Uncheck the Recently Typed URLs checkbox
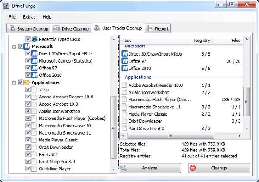Image resolution: width=259 pixels, height=182 pixels. pyautogui.click(x=28, y=39)
